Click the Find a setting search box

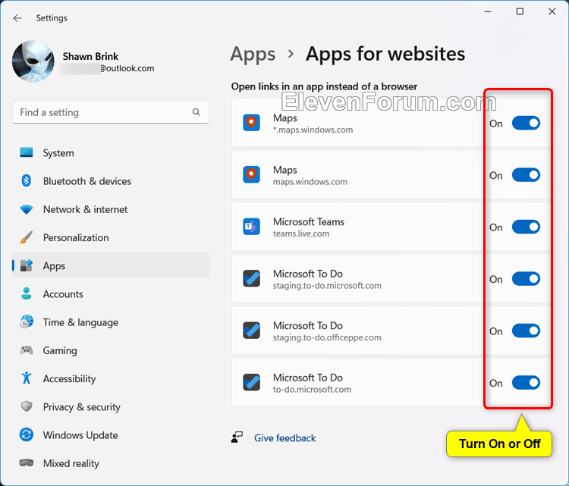click(111, 112)
